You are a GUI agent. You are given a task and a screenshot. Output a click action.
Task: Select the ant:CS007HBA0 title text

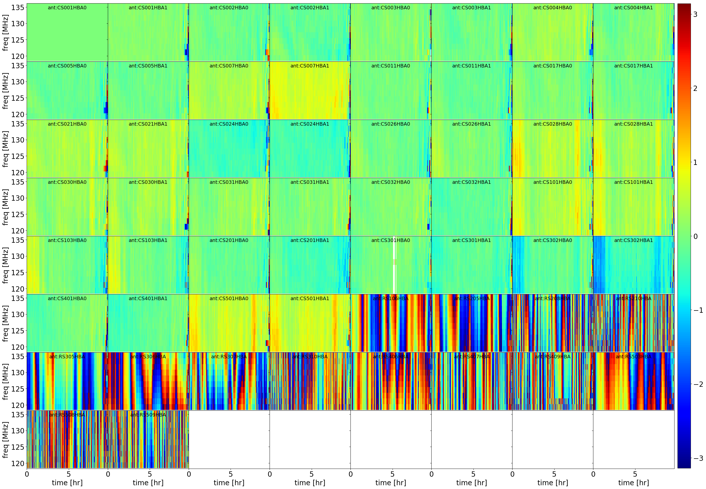pyautogui.click(x=229, y=66)
